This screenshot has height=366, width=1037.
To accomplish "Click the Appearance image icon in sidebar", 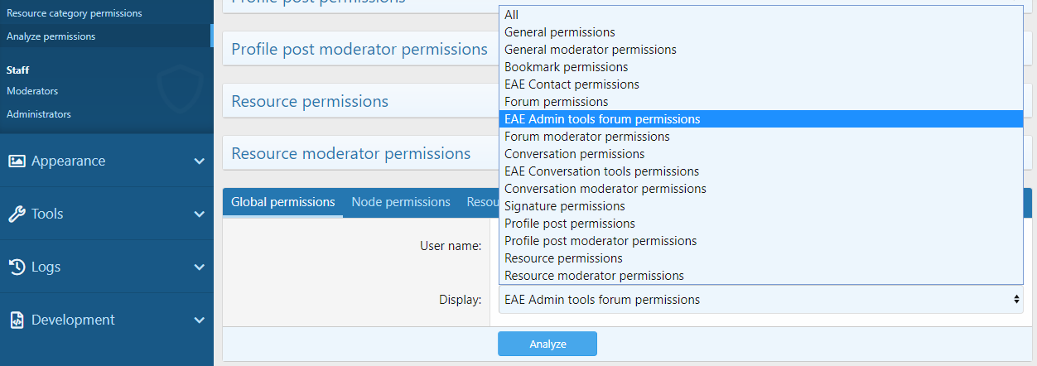I will click(x=17, y=161).
